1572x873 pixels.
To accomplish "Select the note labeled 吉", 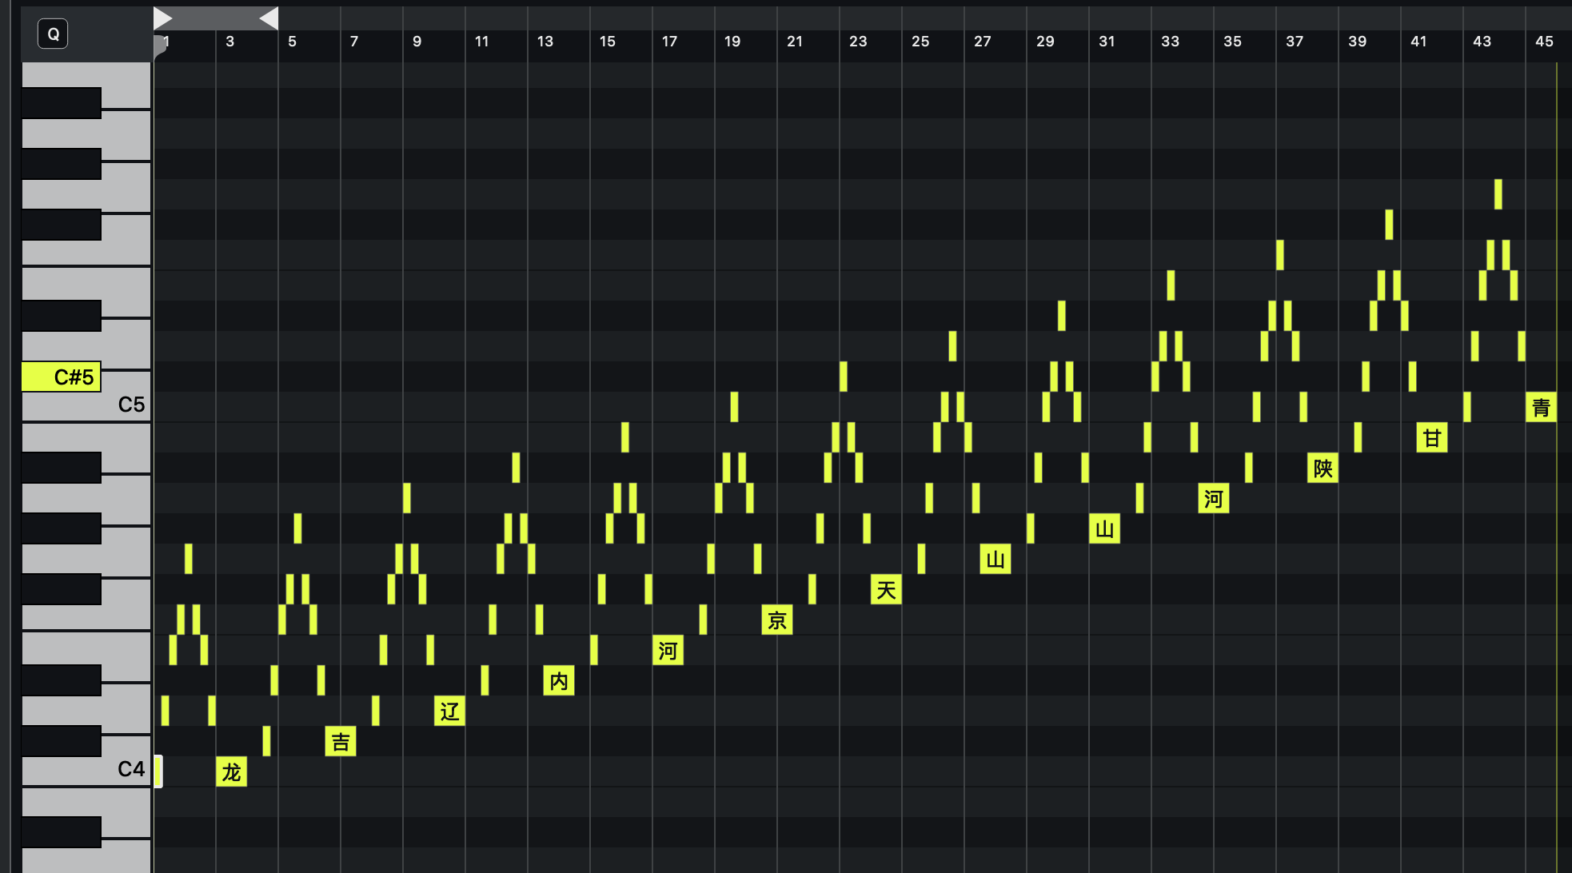I will point(341,742).
